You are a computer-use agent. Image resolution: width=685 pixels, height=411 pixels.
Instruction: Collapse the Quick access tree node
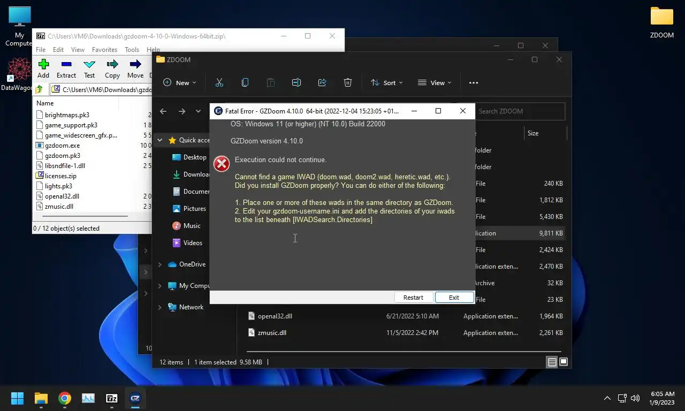159,140
